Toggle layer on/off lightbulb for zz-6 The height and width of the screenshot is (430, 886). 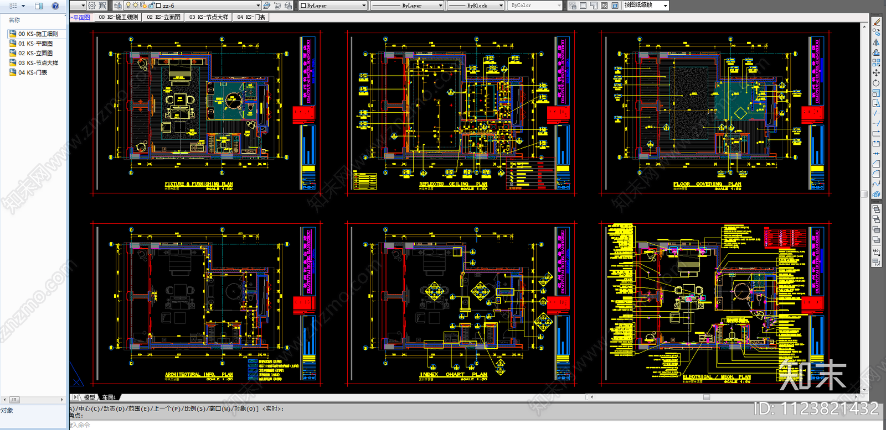[128, 6]
